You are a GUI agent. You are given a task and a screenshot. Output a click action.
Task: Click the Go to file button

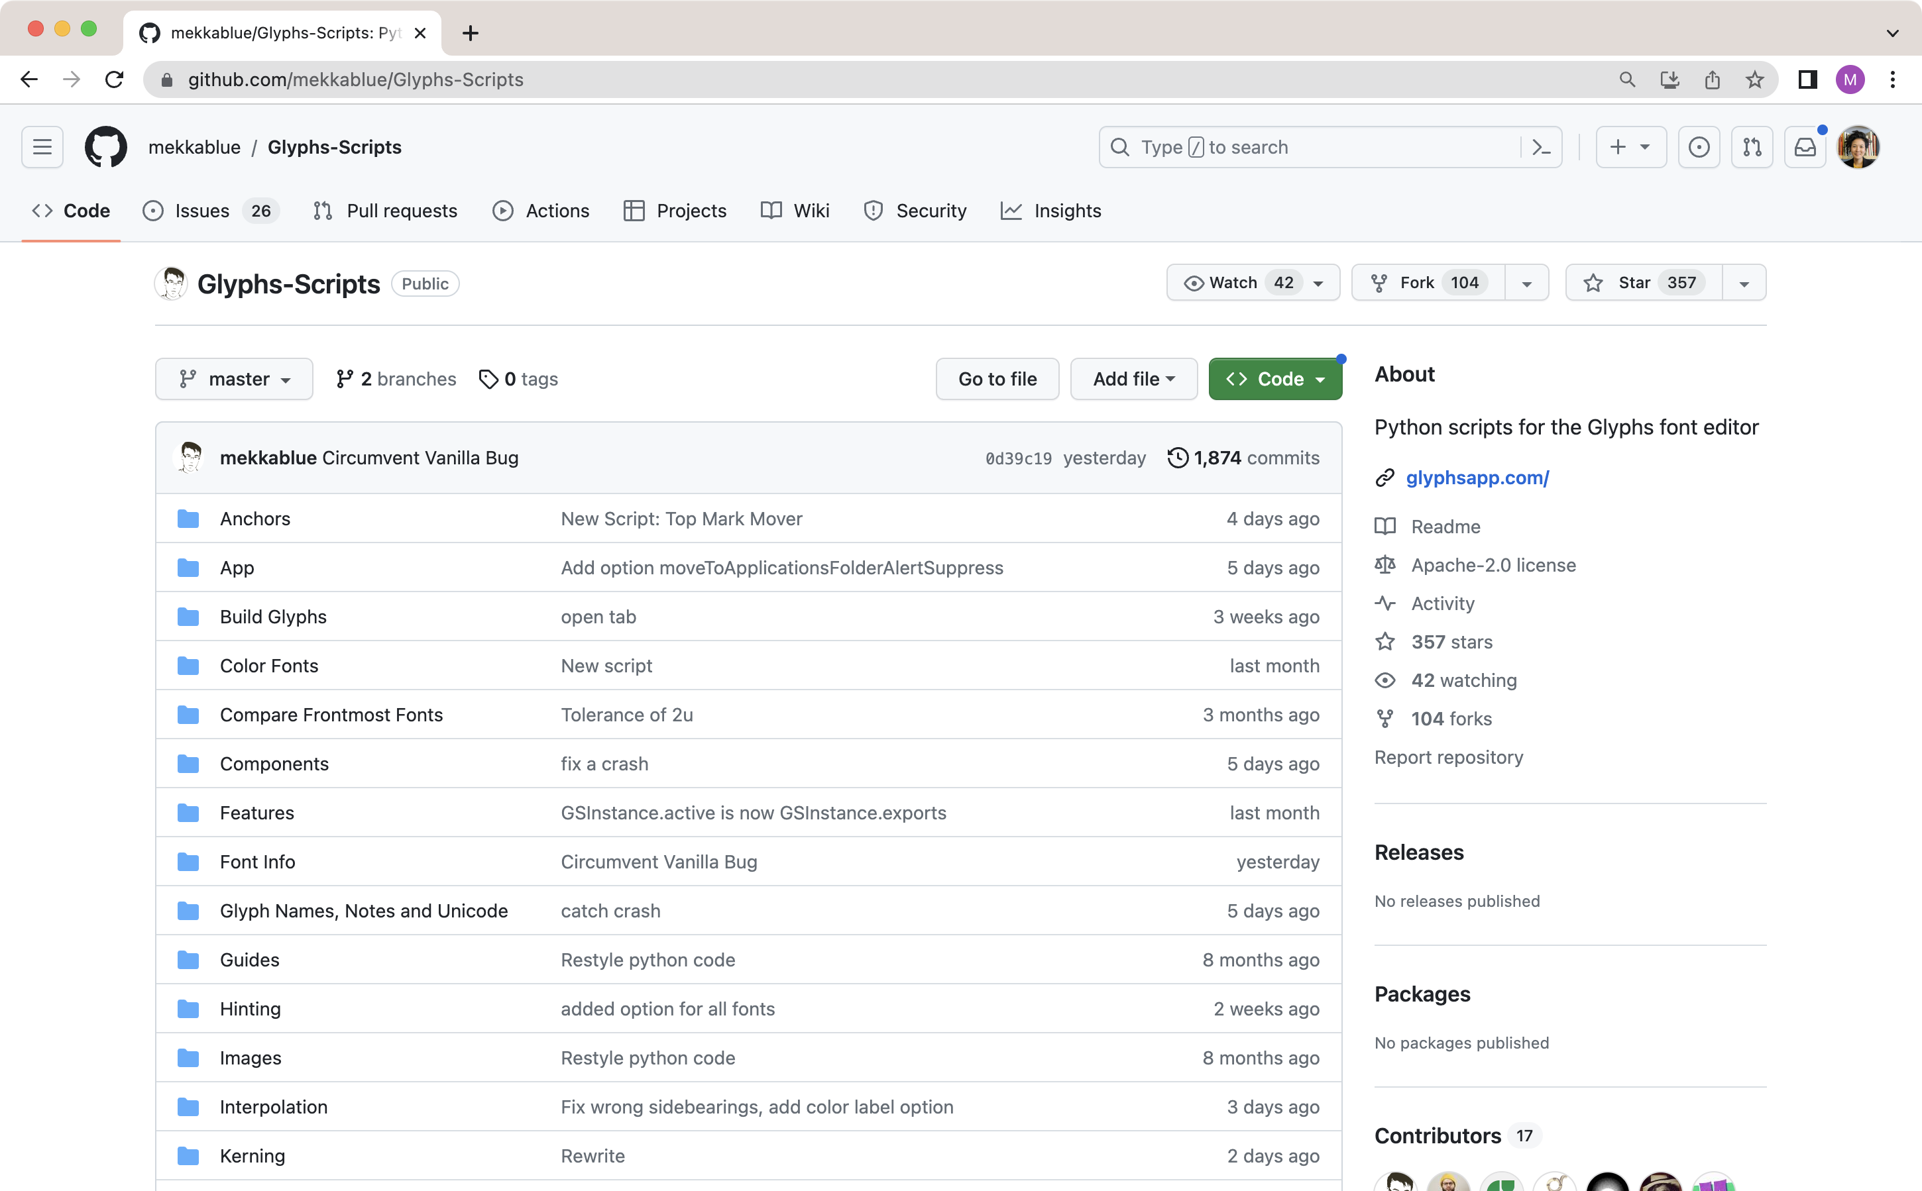pos(997,379)
